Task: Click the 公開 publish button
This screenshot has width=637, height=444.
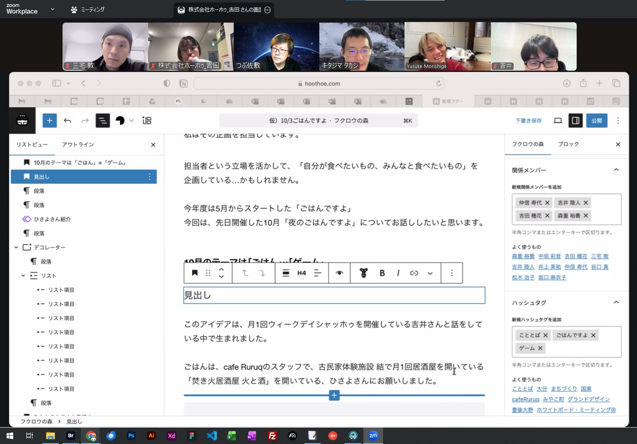Action: click(x=596, y=120)
